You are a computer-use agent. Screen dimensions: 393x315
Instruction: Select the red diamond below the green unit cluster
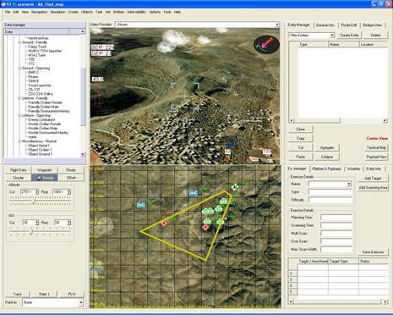pos(206,228)
